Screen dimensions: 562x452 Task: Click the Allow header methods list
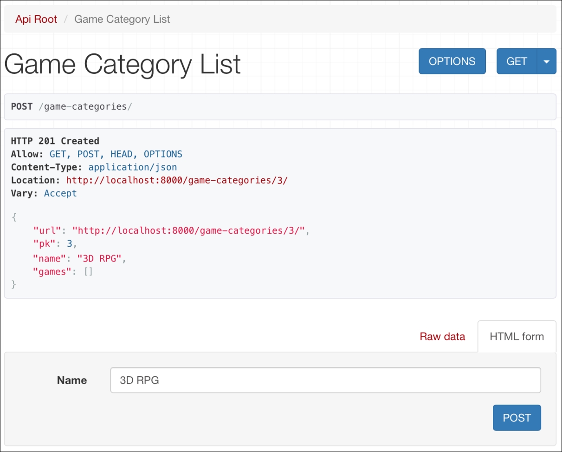(116, 154)
